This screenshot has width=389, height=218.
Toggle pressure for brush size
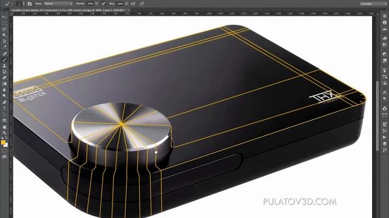[142, 4]
